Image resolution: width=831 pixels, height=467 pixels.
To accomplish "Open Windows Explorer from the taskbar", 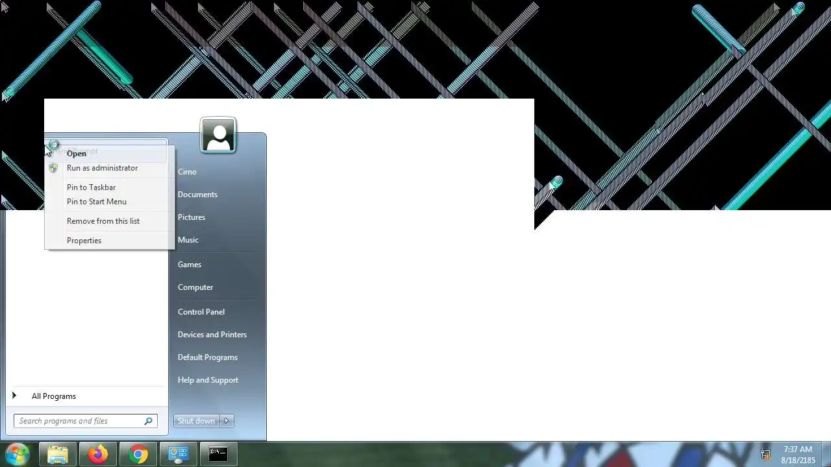I will coord(58,454).
